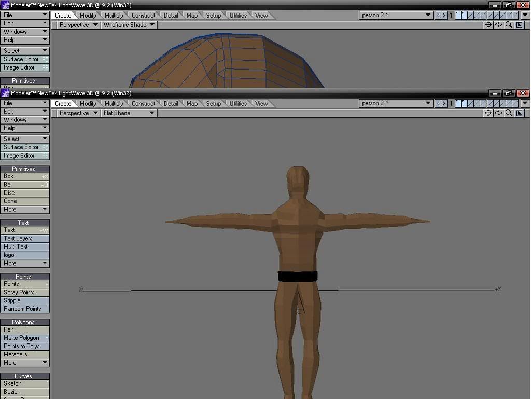This screenshot has width=531, height=399.
Task: Toggle layer 2 in lower window
Action: click(464, 103)
